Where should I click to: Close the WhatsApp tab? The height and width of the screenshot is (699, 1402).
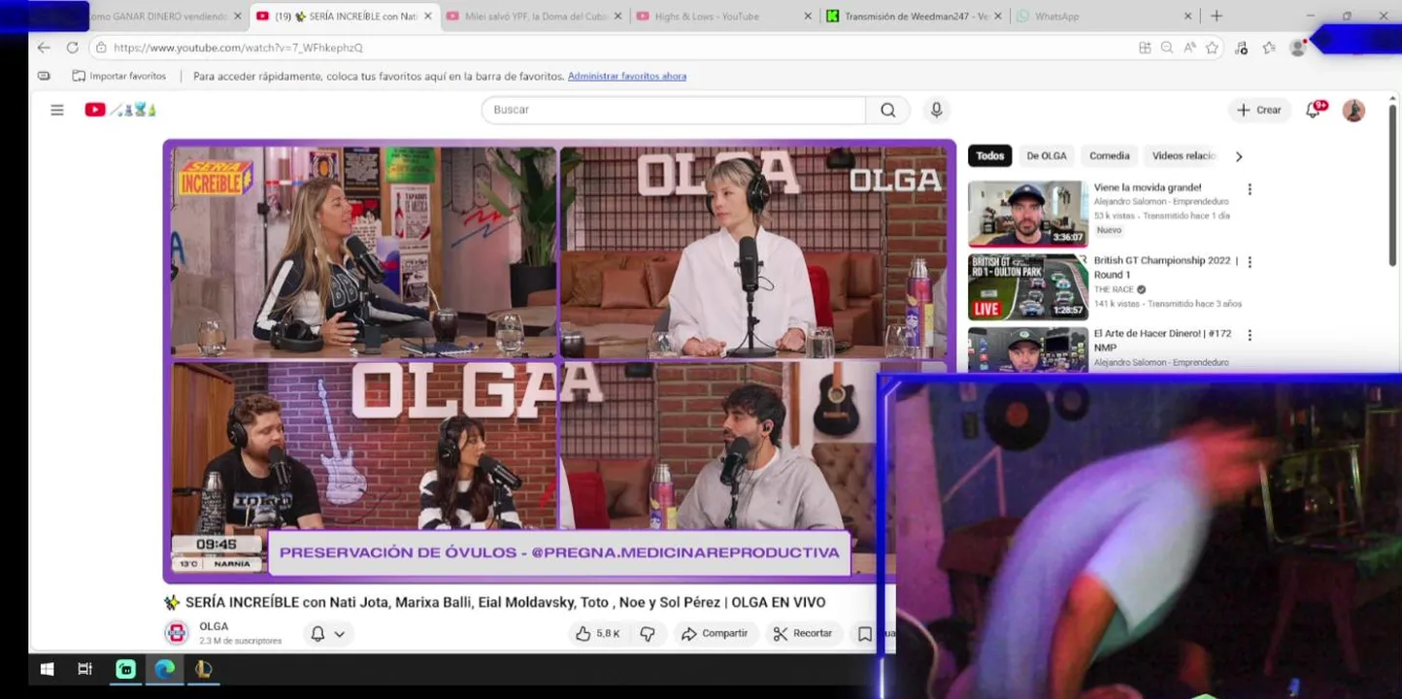[x=1188, y=17]
